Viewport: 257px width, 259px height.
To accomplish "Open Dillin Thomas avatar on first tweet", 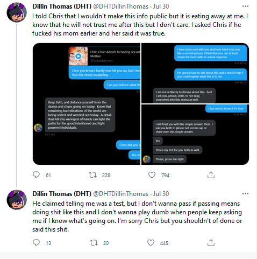I will tap(17, 12).
